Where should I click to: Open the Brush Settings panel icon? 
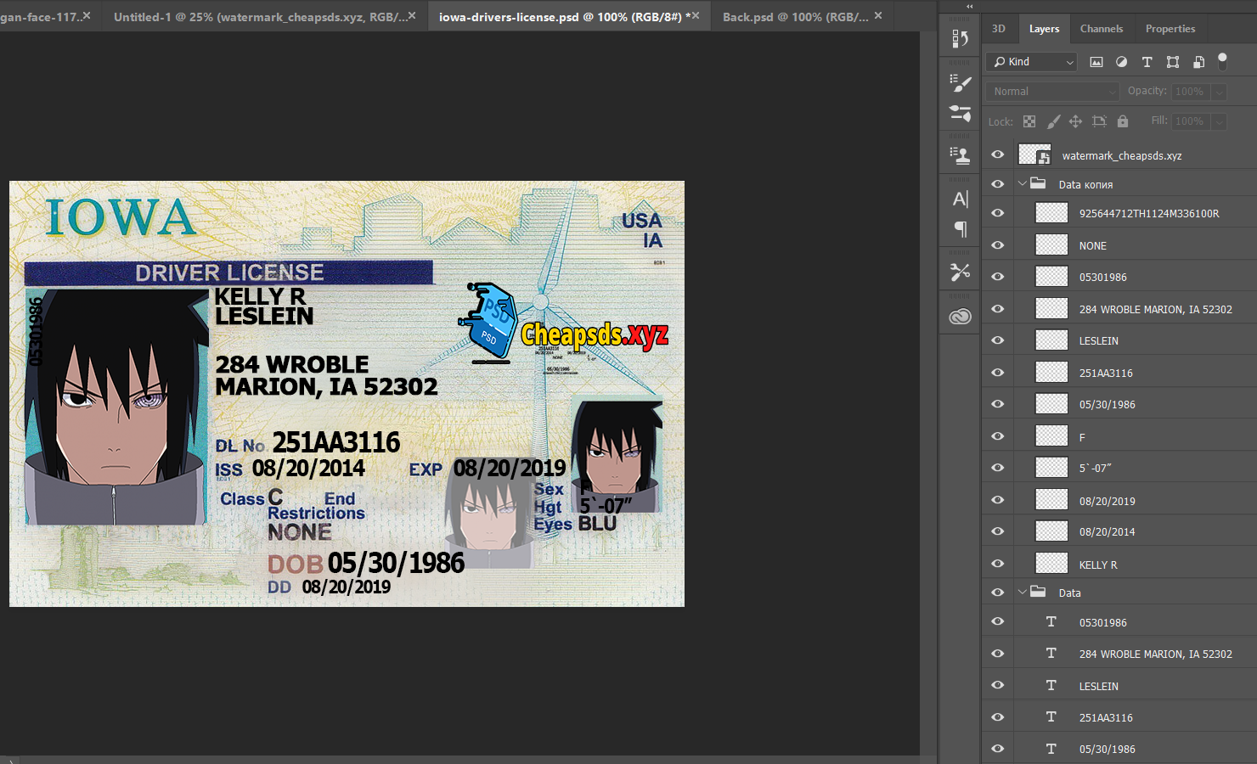[x=960, y=83]
